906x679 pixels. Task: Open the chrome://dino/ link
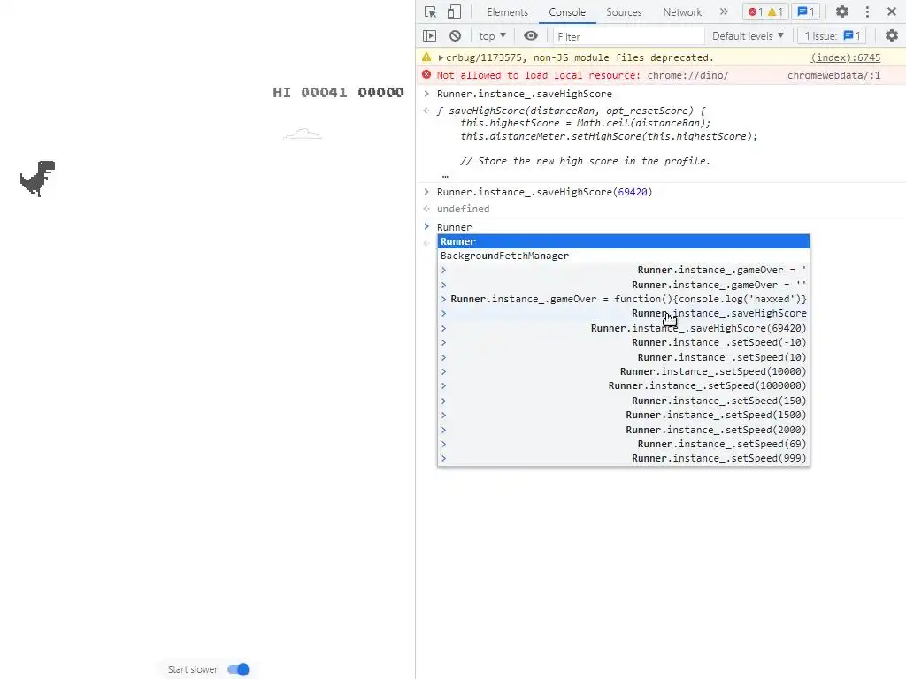tap(687, 75)
